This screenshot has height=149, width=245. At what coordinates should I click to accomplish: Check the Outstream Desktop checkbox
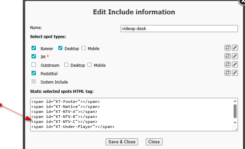[x=66, y=65]
